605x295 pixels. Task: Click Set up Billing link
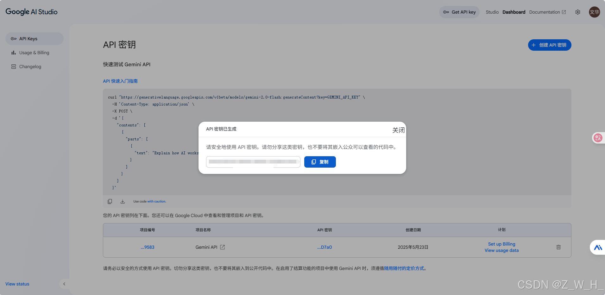[501, 244]
